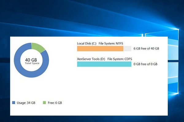Click the File System: CDFS text
This screenshot has width=184, height=122.
tap(119, 59)
